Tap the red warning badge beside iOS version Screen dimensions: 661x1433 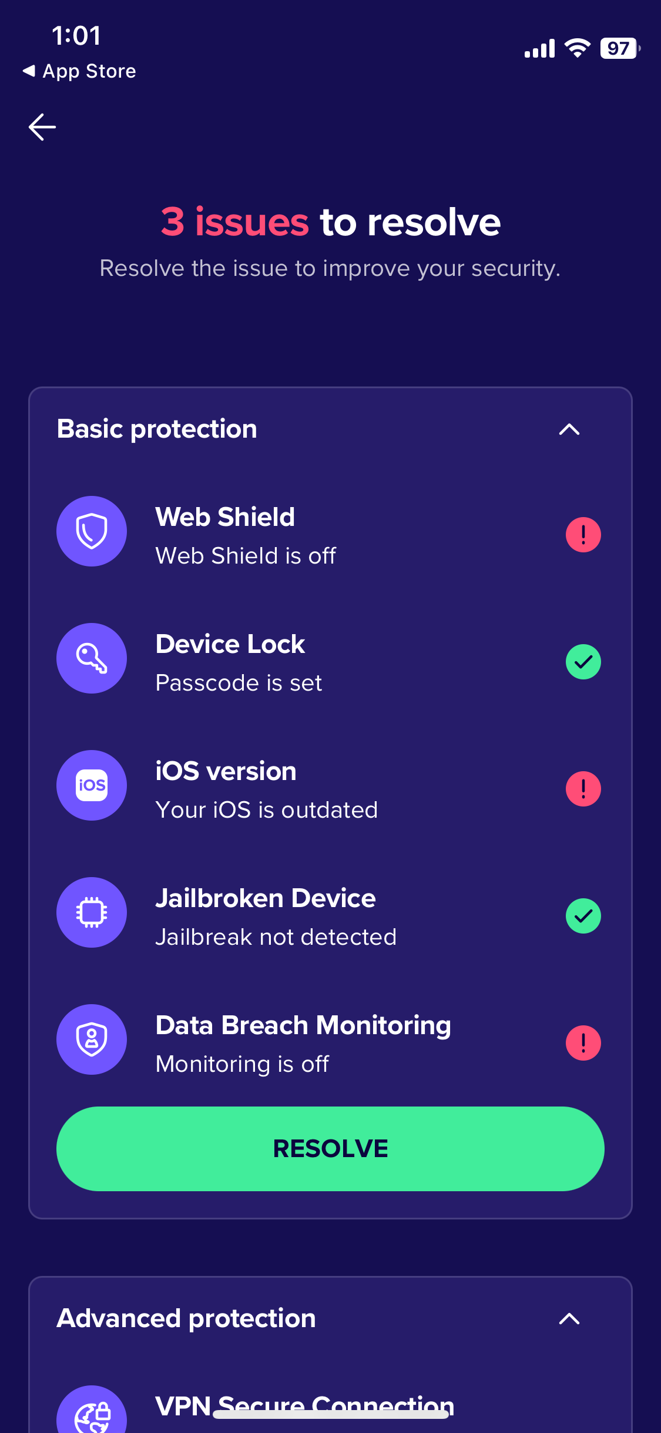click(x=583, y=788)
